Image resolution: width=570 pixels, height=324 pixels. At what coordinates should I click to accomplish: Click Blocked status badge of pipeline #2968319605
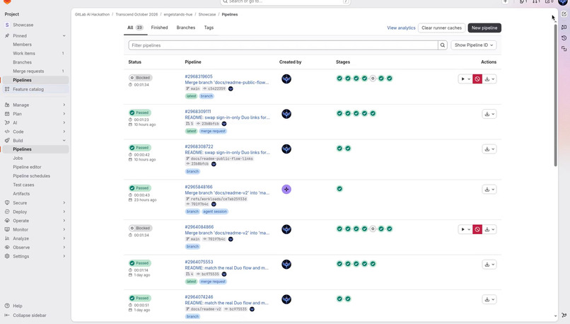(x=141, y=78)
